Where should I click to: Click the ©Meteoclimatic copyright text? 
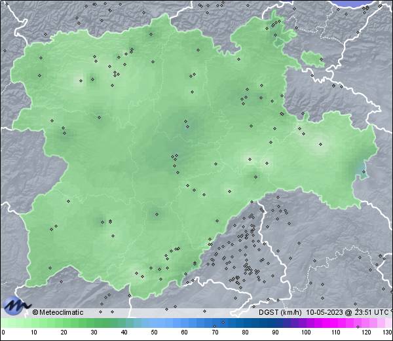pos(58,312)
